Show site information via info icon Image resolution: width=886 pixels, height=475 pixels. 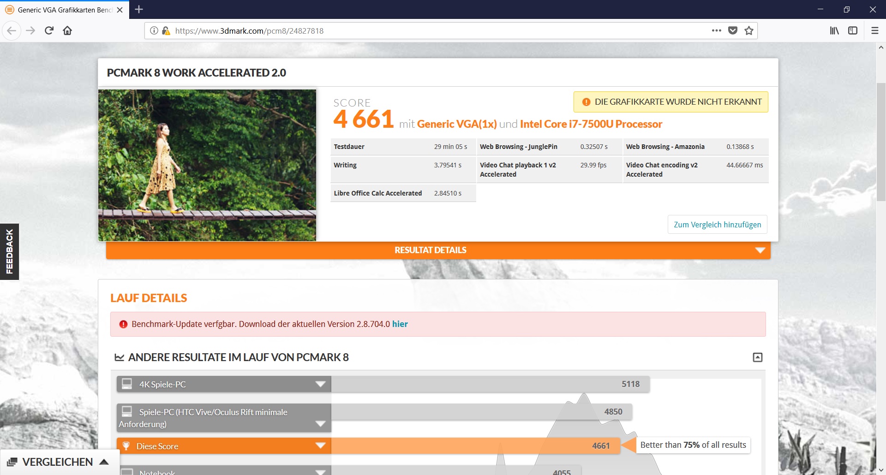[x=154, y=31]
